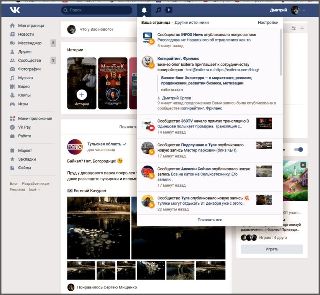Open Видео film icon in sidebar
320x295 pixels.
click(12, 86)
